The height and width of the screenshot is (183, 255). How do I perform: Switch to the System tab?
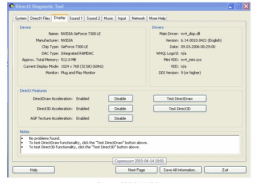21,18
